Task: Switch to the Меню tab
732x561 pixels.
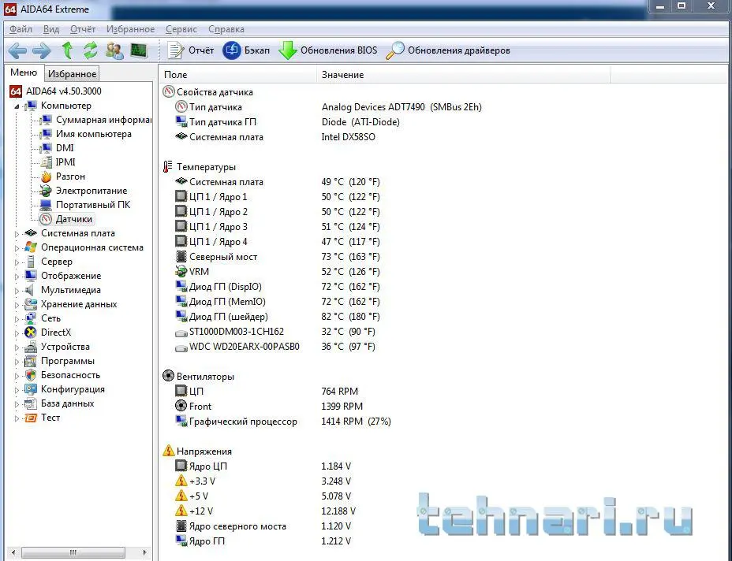Action: pyautogui.click(x=24, y=72)
